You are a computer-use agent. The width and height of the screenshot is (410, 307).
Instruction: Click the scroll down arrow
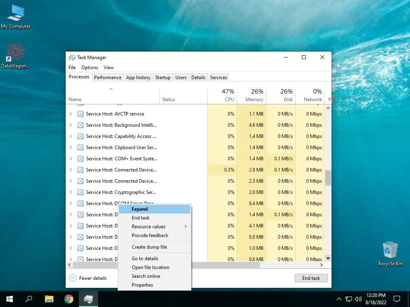328,258
